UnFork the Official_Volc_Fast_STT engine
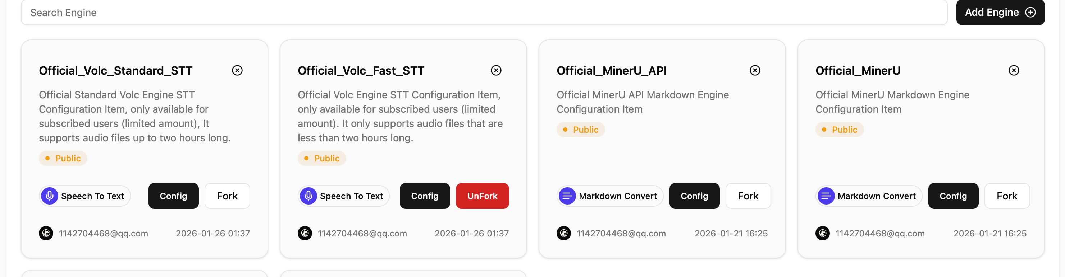This screenshot has height=277, width=1065. coord(482,196)
